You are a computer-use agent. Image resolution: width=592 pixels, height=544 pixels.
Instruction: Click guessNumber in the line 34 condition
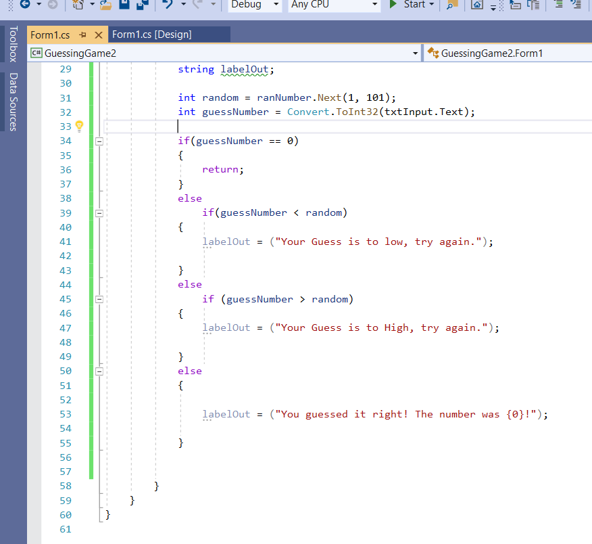[x=229, y=141]
